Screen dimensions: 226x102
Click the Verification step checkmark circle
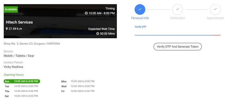[x=178, y=10]
